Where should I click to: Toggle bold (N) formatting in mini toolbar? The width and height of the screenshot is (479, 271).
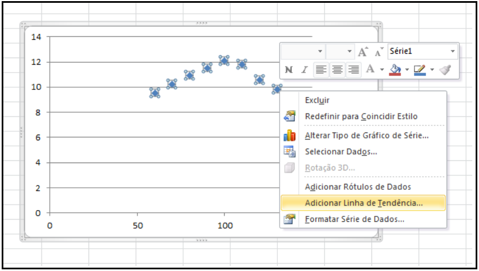(289, 70)
